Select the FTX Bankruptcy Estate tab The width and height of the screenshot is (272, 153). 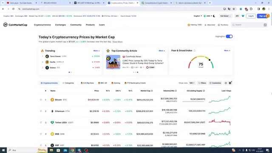pos(135,83)
